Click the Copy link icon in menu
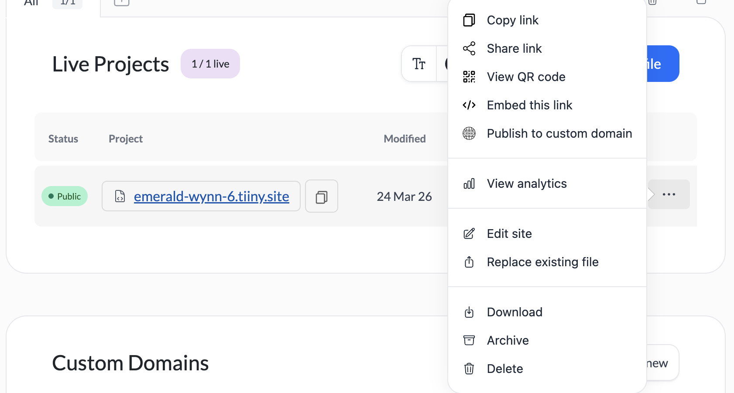734x393 pixels. pos(469,20)
